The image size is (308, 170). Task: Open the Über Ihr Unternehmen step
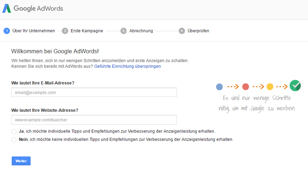click(34, 31)
